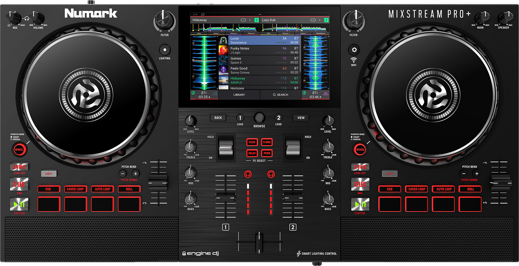
Task: Tap the magnifier icon next to SEARCH
Action: (274, 95)
